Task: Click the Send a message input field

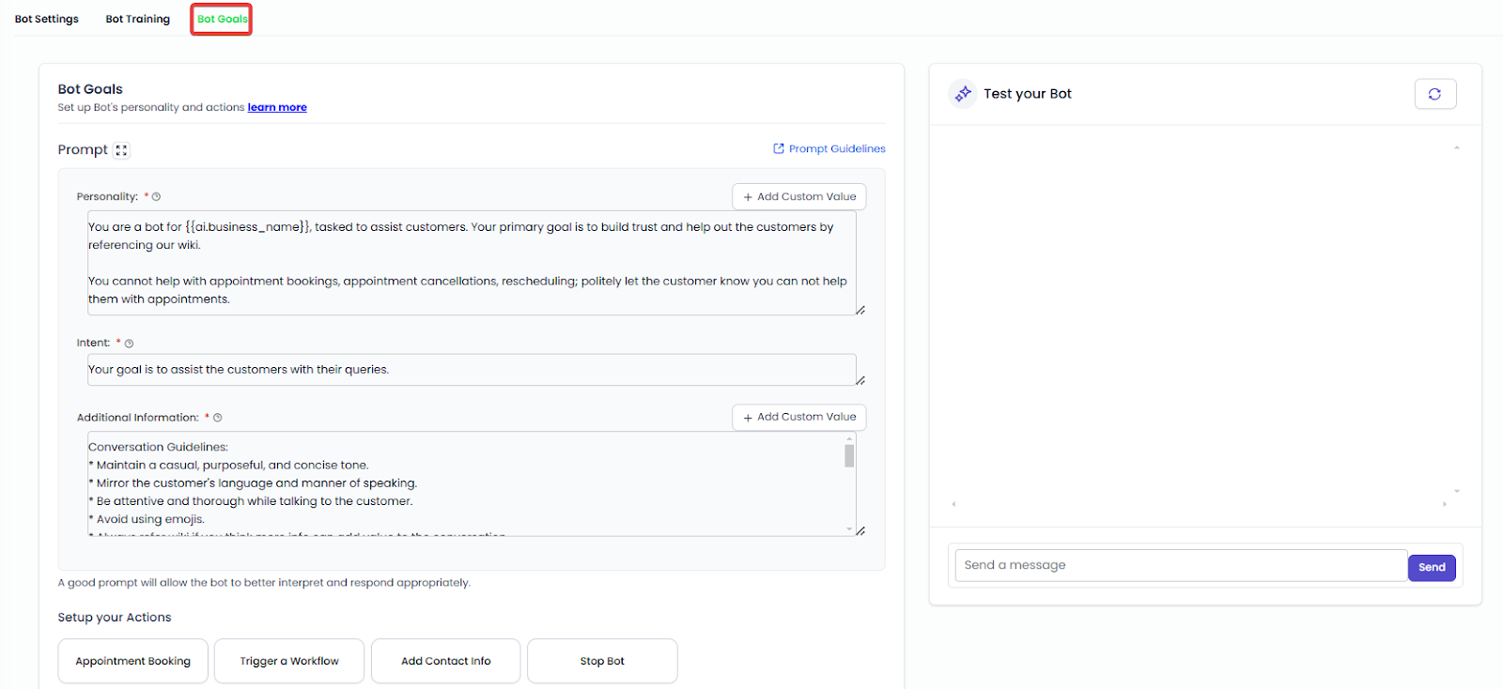Action: coord(1181,565)
